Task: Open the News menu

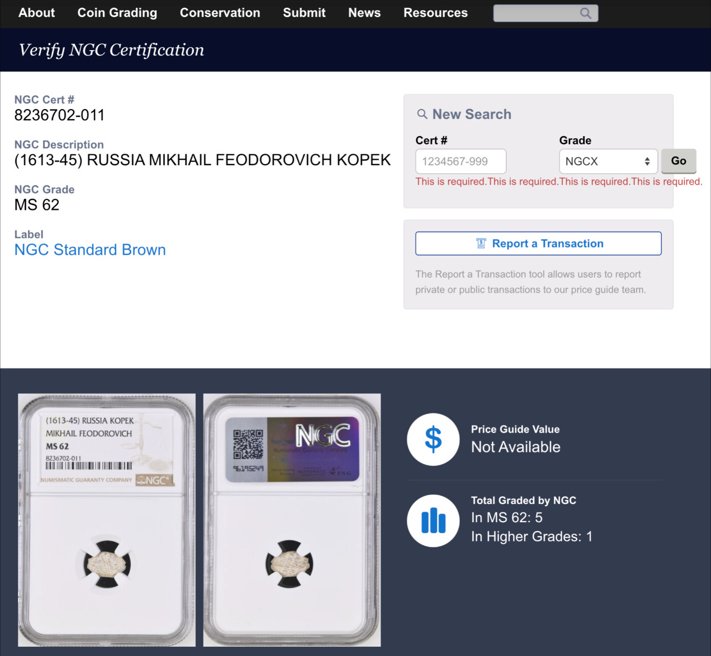Action: (x=364, y=13)
